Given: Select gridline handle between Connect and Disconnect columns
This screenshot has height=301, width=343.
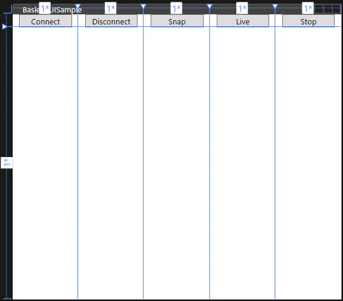Looking at the screenshot, I should (x=78, y=6).
